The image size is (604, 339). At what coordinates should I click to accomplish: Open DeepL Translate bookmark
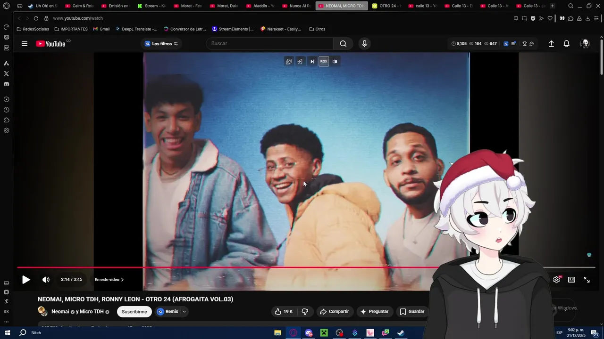pyautogui.click(x=136, y=29)
